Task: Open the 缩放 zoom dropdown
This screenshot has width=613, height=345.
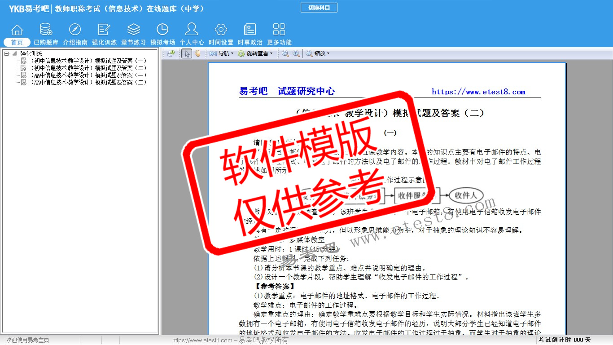Action: [318, 53]
